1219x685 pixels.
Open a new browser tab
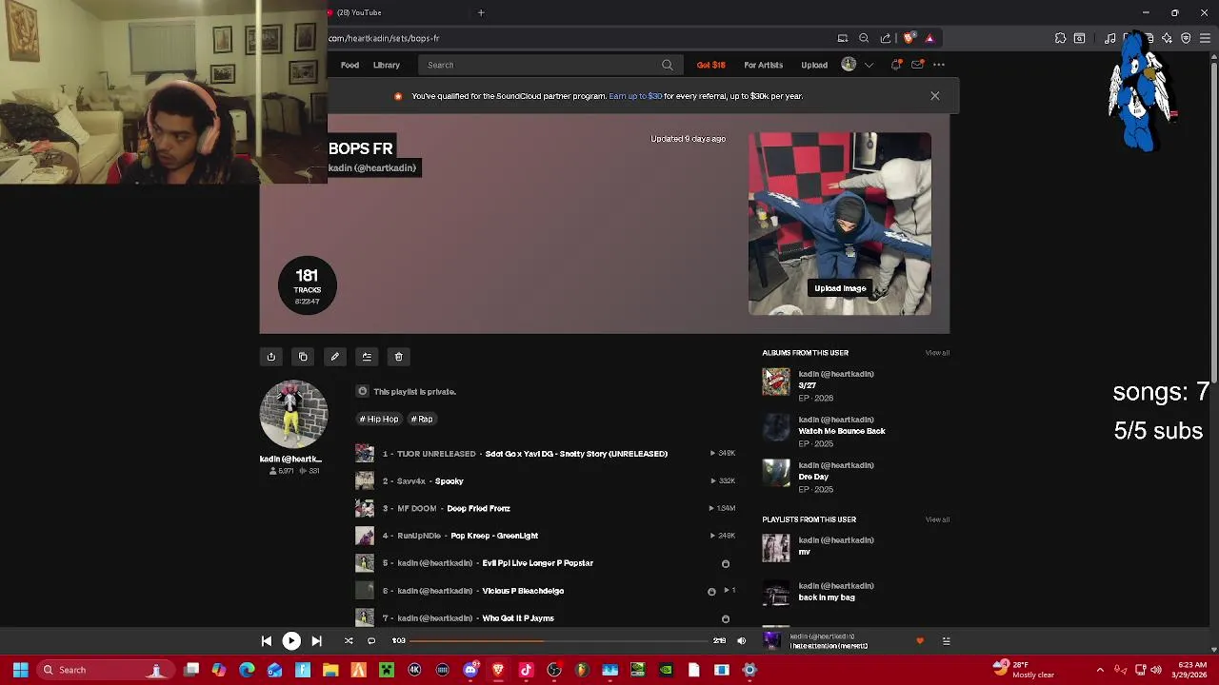(x=481, y=12)
